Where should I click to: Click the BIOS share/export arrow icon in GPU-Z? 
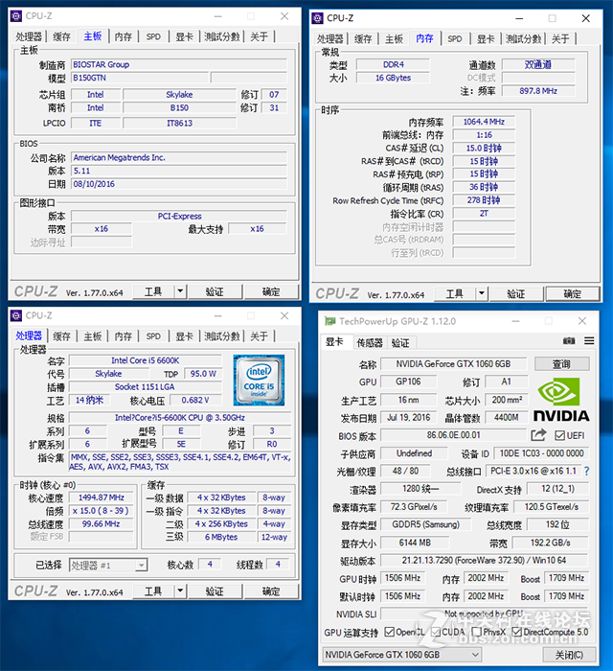(x=538, y=435)
